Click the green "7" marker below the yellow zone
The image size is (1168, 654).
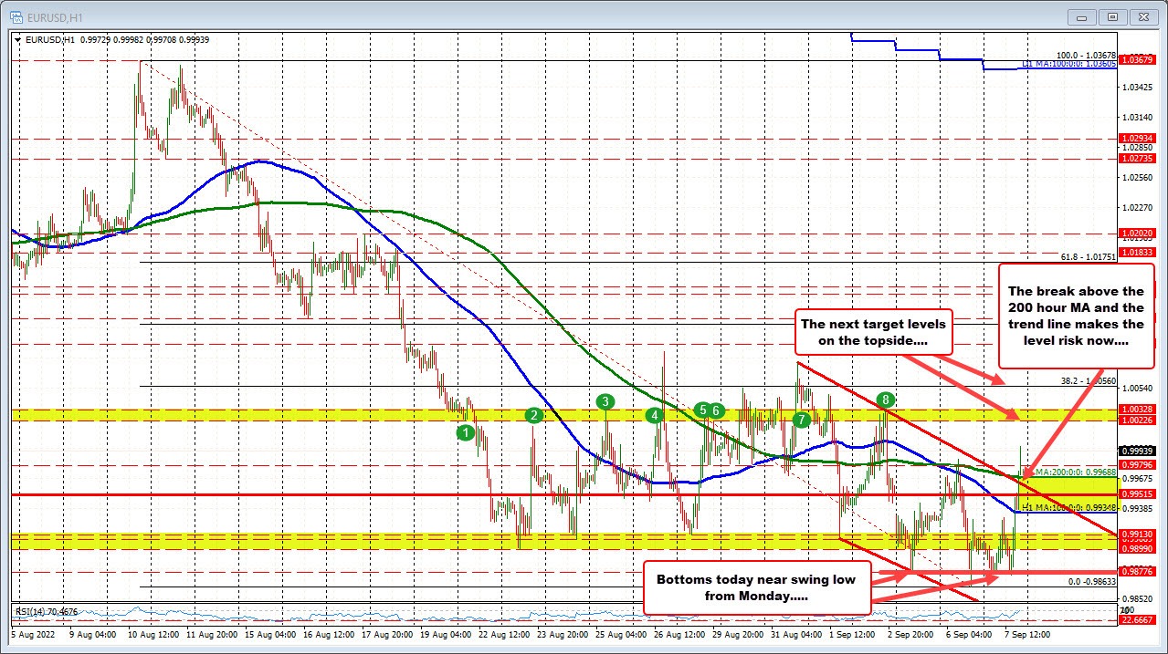click(801, 420)
